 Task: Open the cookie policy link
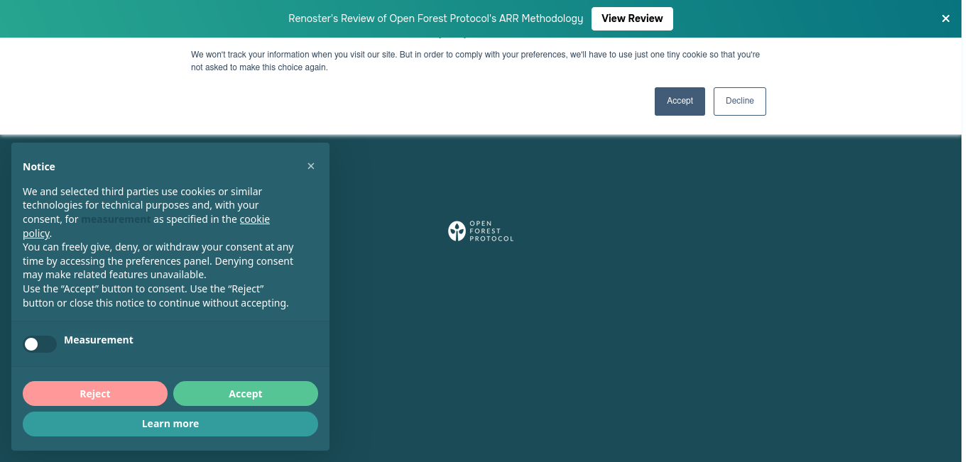pyautogui.click(x=146, y=226)
